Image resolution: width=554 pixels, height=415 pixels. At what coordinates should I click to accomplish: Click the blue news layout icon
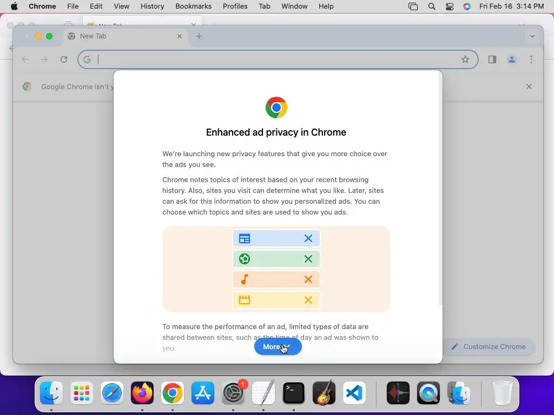tap(244, 238)
